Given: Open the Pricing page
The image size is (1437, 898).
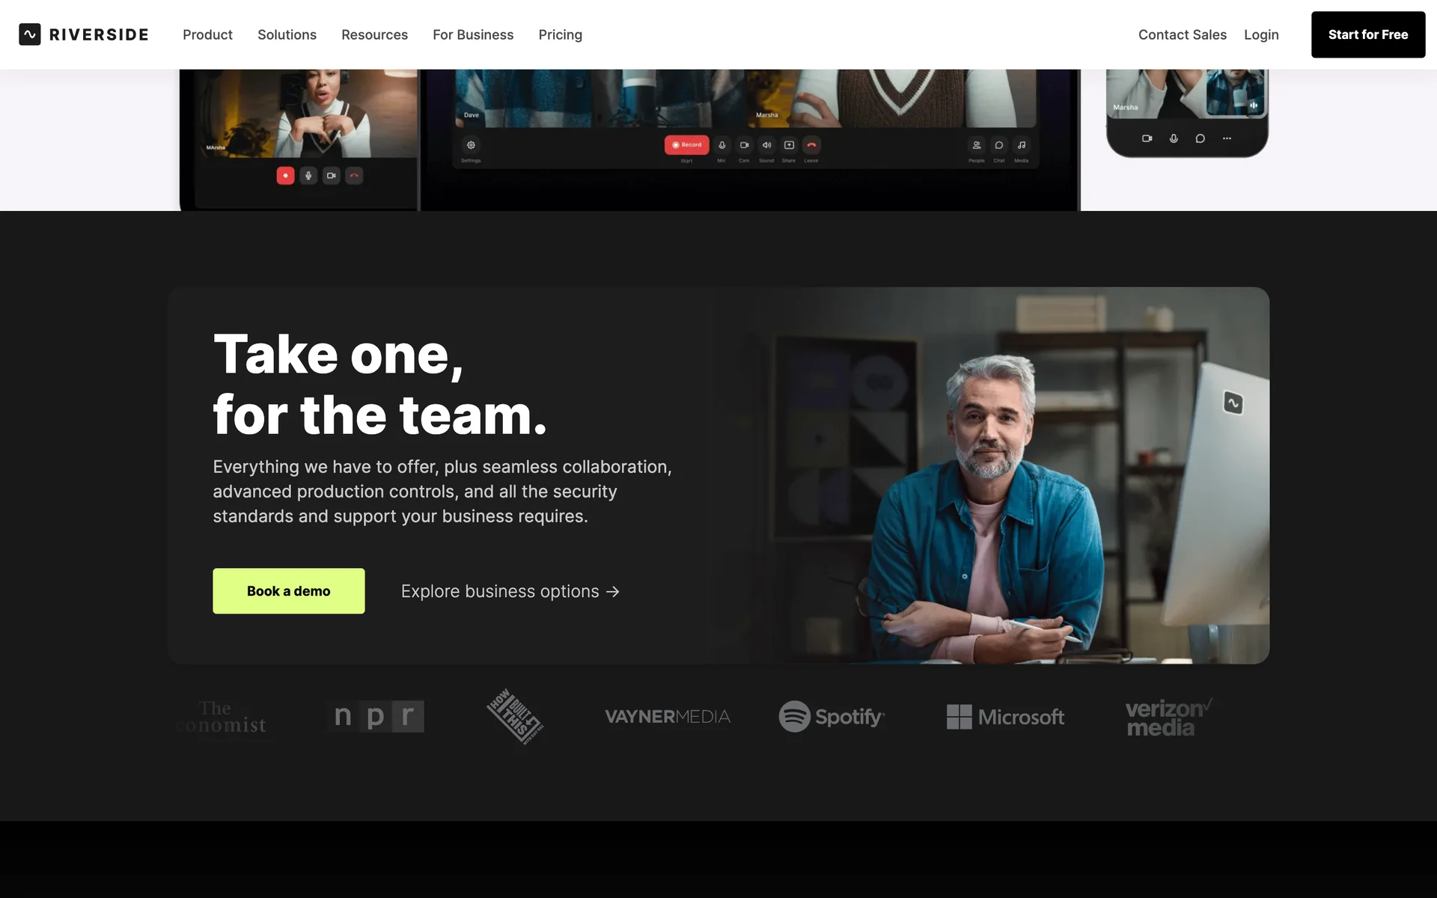Looking at the screenshot, I should pos(560,34).
